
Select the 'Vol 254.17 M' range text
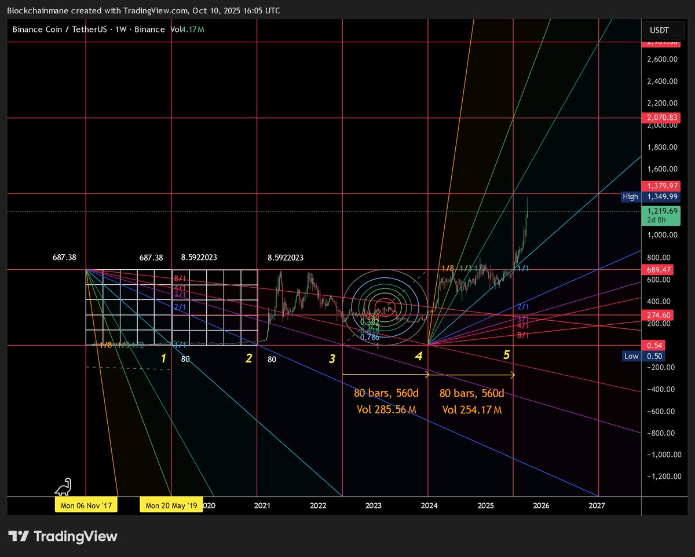472,410
